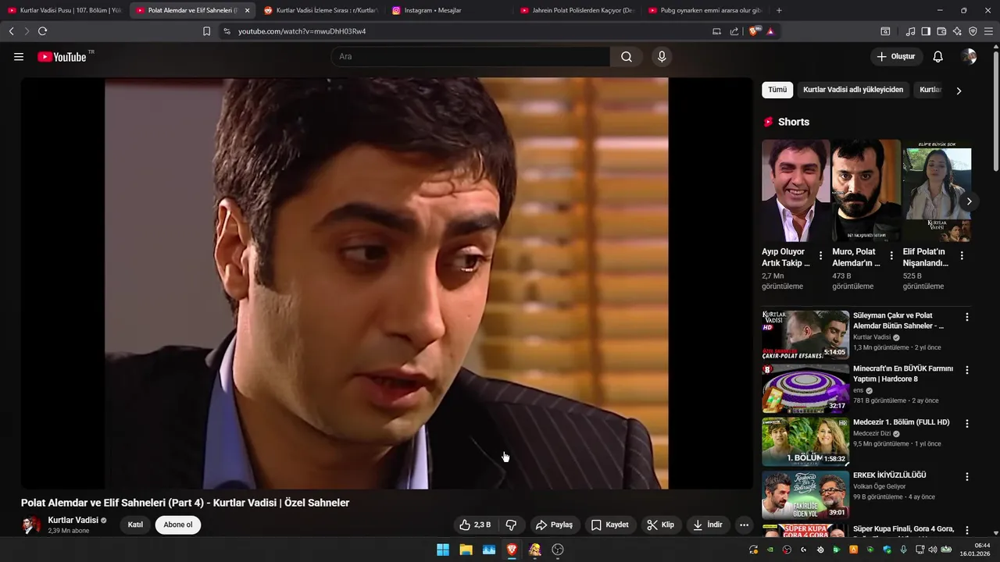Viewport: 1000px width, 562px height.
Task: Open a new browser tab
Action: coord(779,10)
